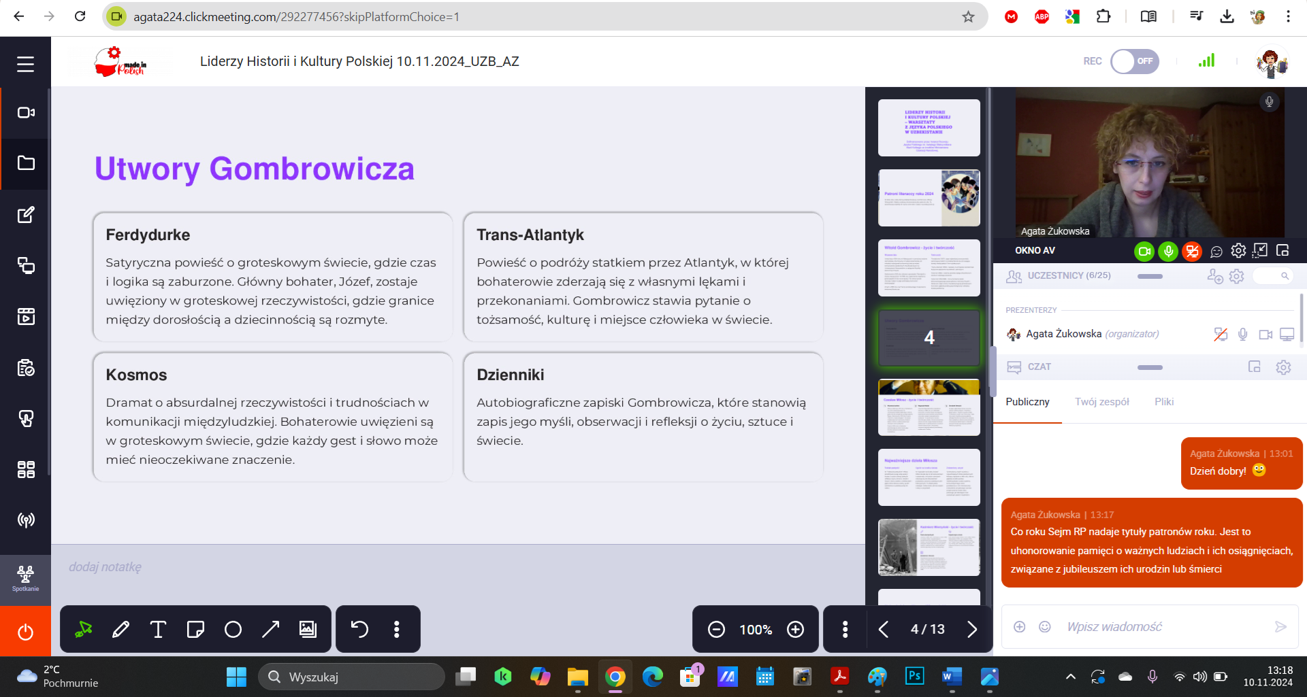Go to the previous slide
Viewport: 1307px width, 697px height.
pyautogui.click(x=884, y=629)
